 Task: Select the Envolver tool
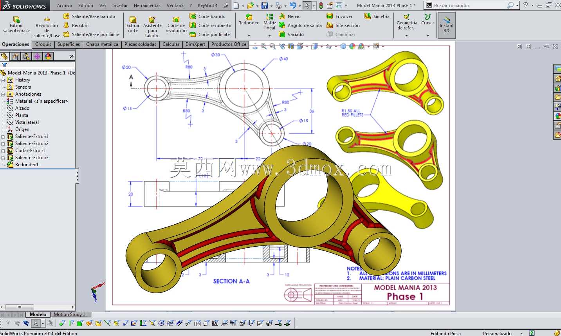pyautogui.click(x=339, y=16)
